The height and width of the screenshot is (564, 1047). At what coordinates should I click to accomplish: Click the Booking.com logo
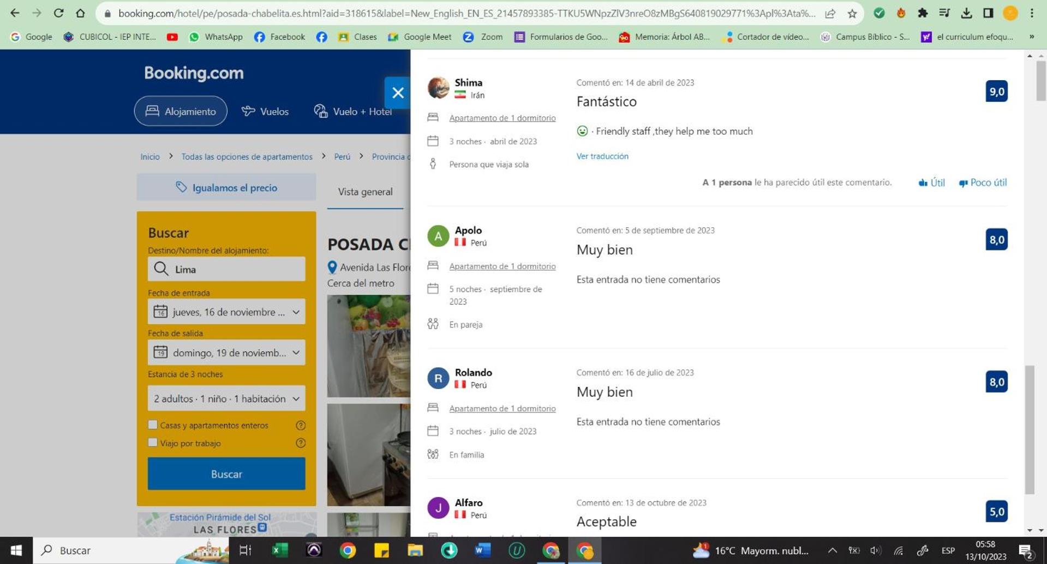(x=194, y=72)
